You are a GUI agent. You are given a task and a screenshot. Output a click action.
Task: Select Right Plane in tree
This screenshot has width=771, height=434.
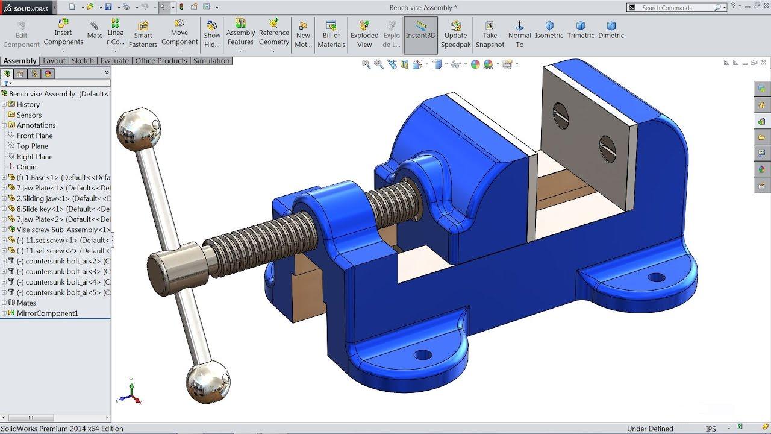point(34,157)
